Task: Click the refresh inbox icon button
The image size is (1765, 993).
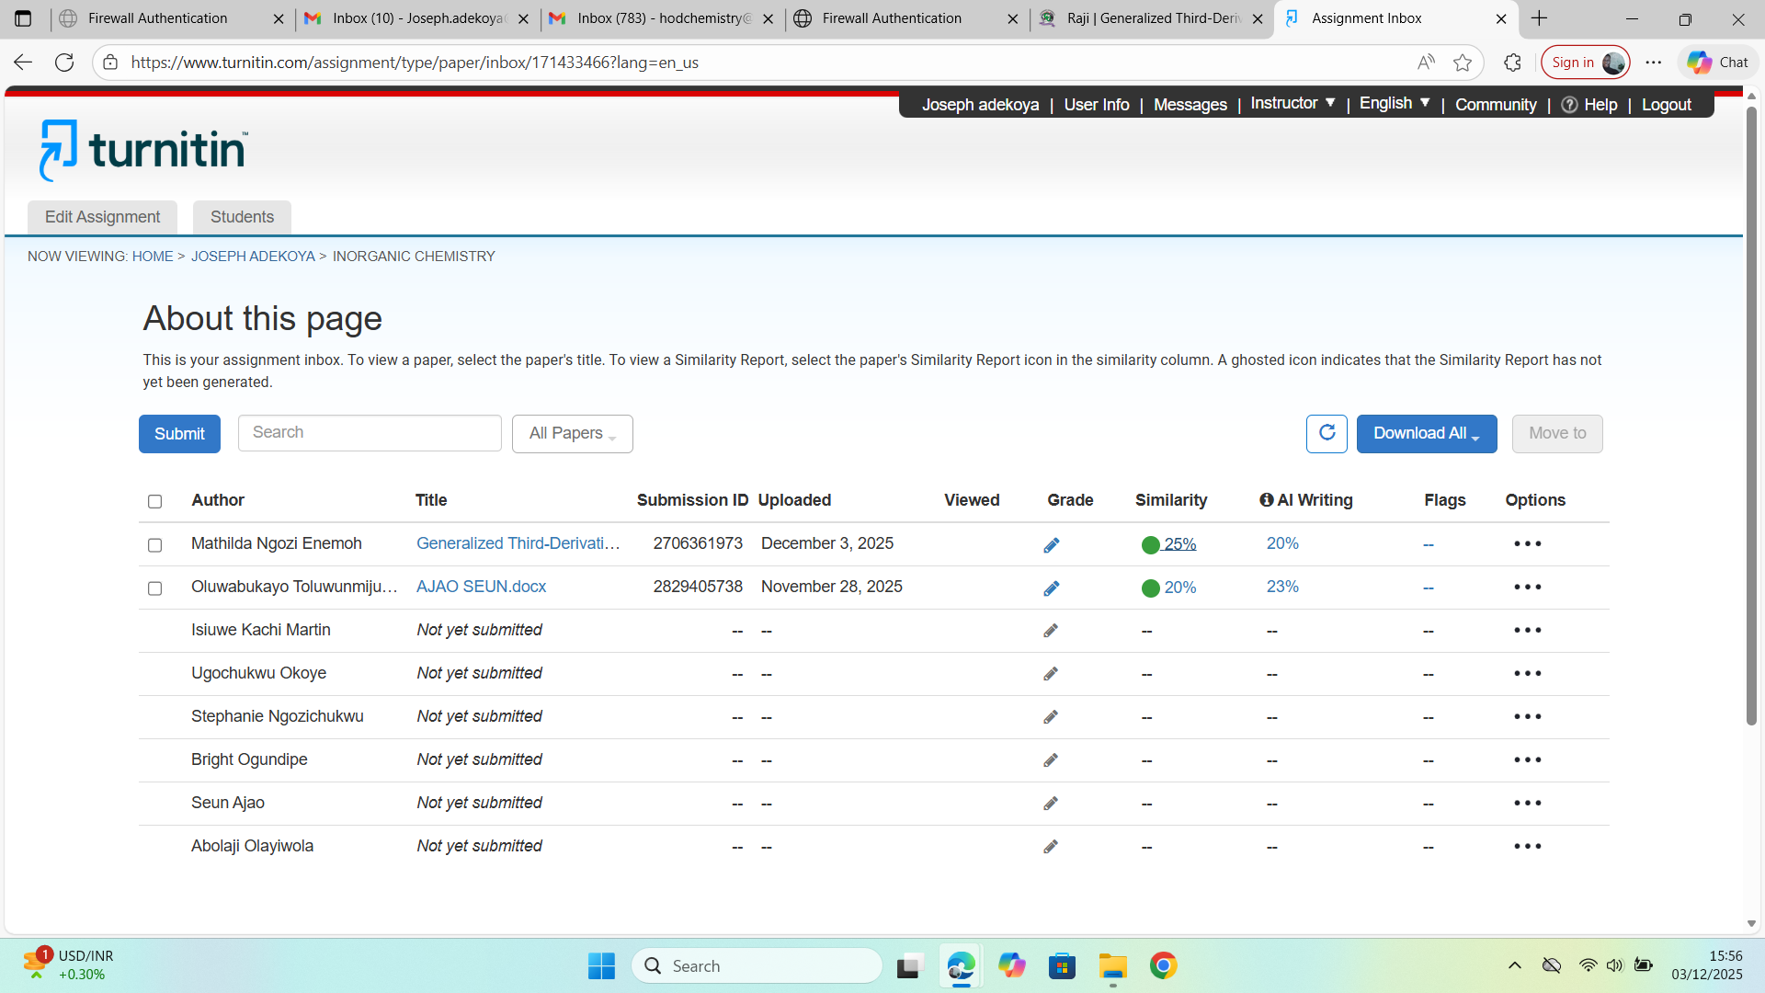Action: pos(1327,433)
